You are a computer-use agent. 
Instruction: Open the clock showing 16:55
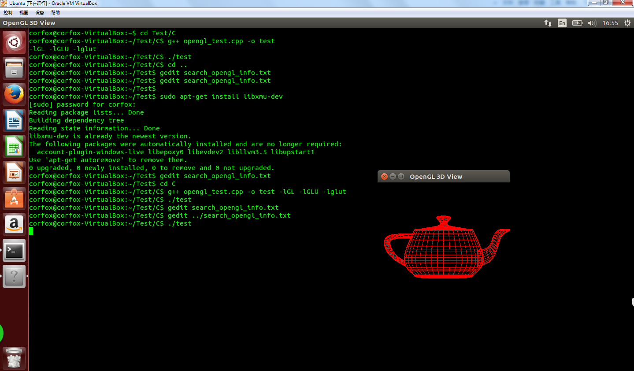(610, 23)
